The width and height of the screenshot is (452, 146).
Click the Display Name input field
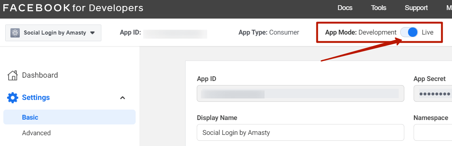click(300, 132)
